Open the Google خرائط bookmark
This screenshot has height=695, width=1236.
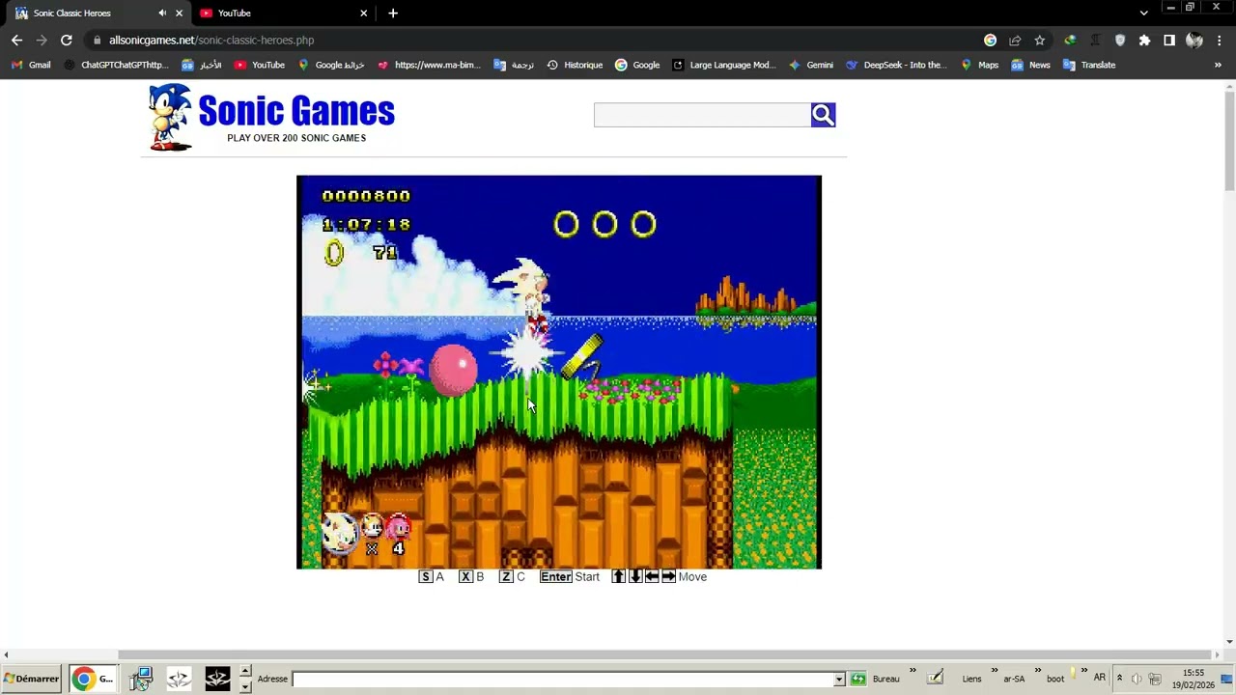coord(331,65)
